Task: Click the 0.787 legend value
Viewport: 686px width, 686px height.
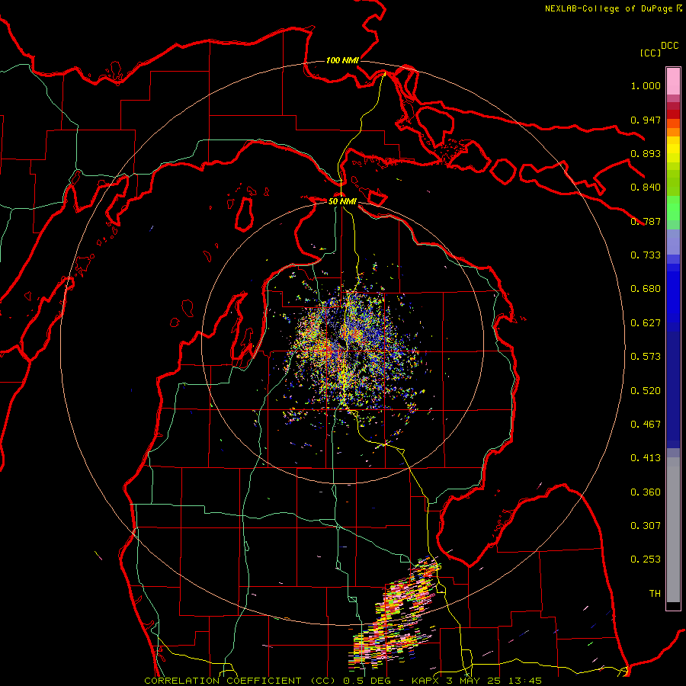Action: pos(646,221)
